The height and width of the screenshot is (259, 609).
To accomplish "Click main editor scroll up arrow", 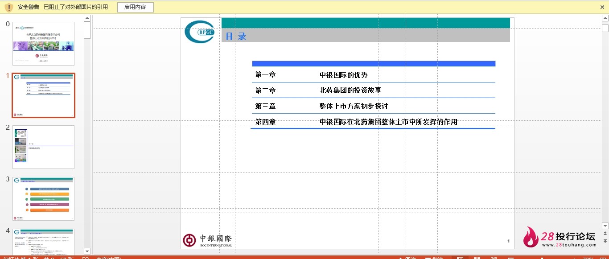I will click(605, 19).
